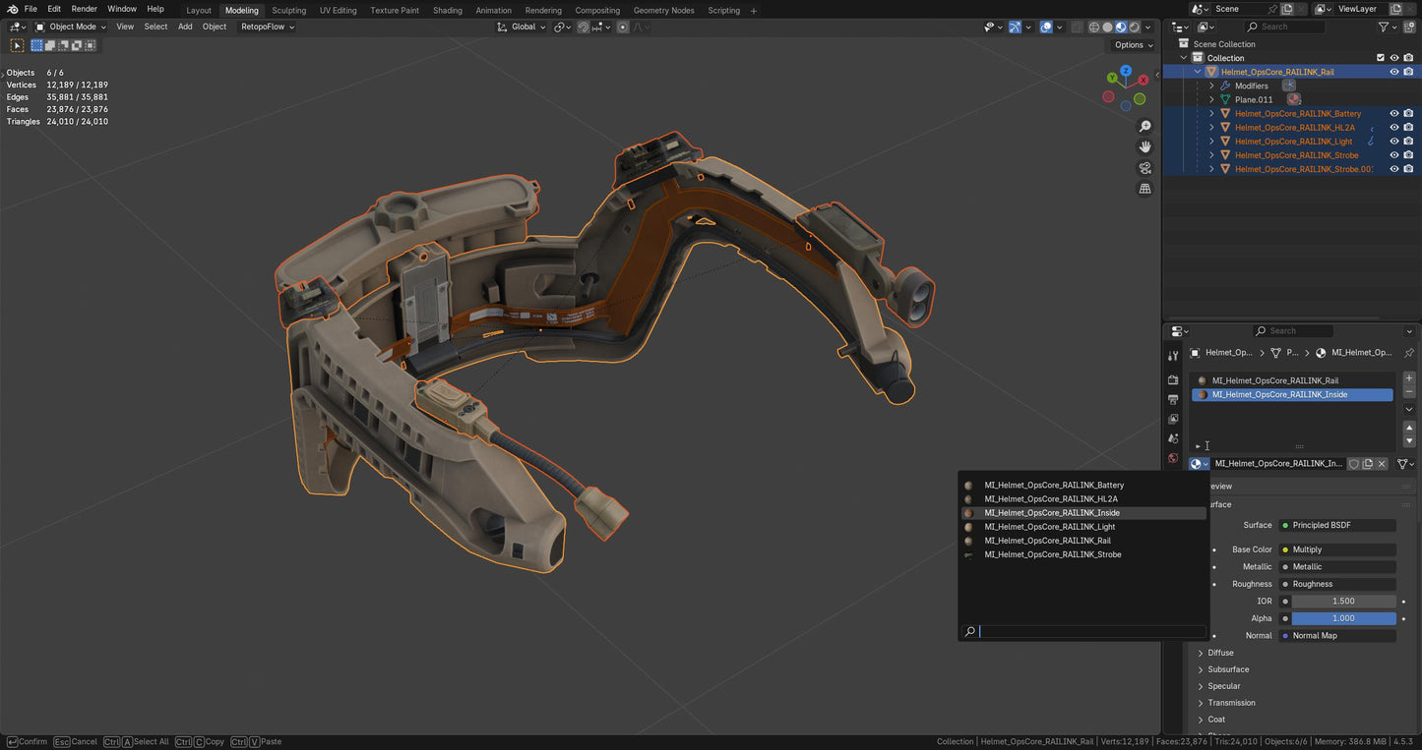Click the hand pan view icon
This screenshot has height=750, width=1422.
point(1144,146)
